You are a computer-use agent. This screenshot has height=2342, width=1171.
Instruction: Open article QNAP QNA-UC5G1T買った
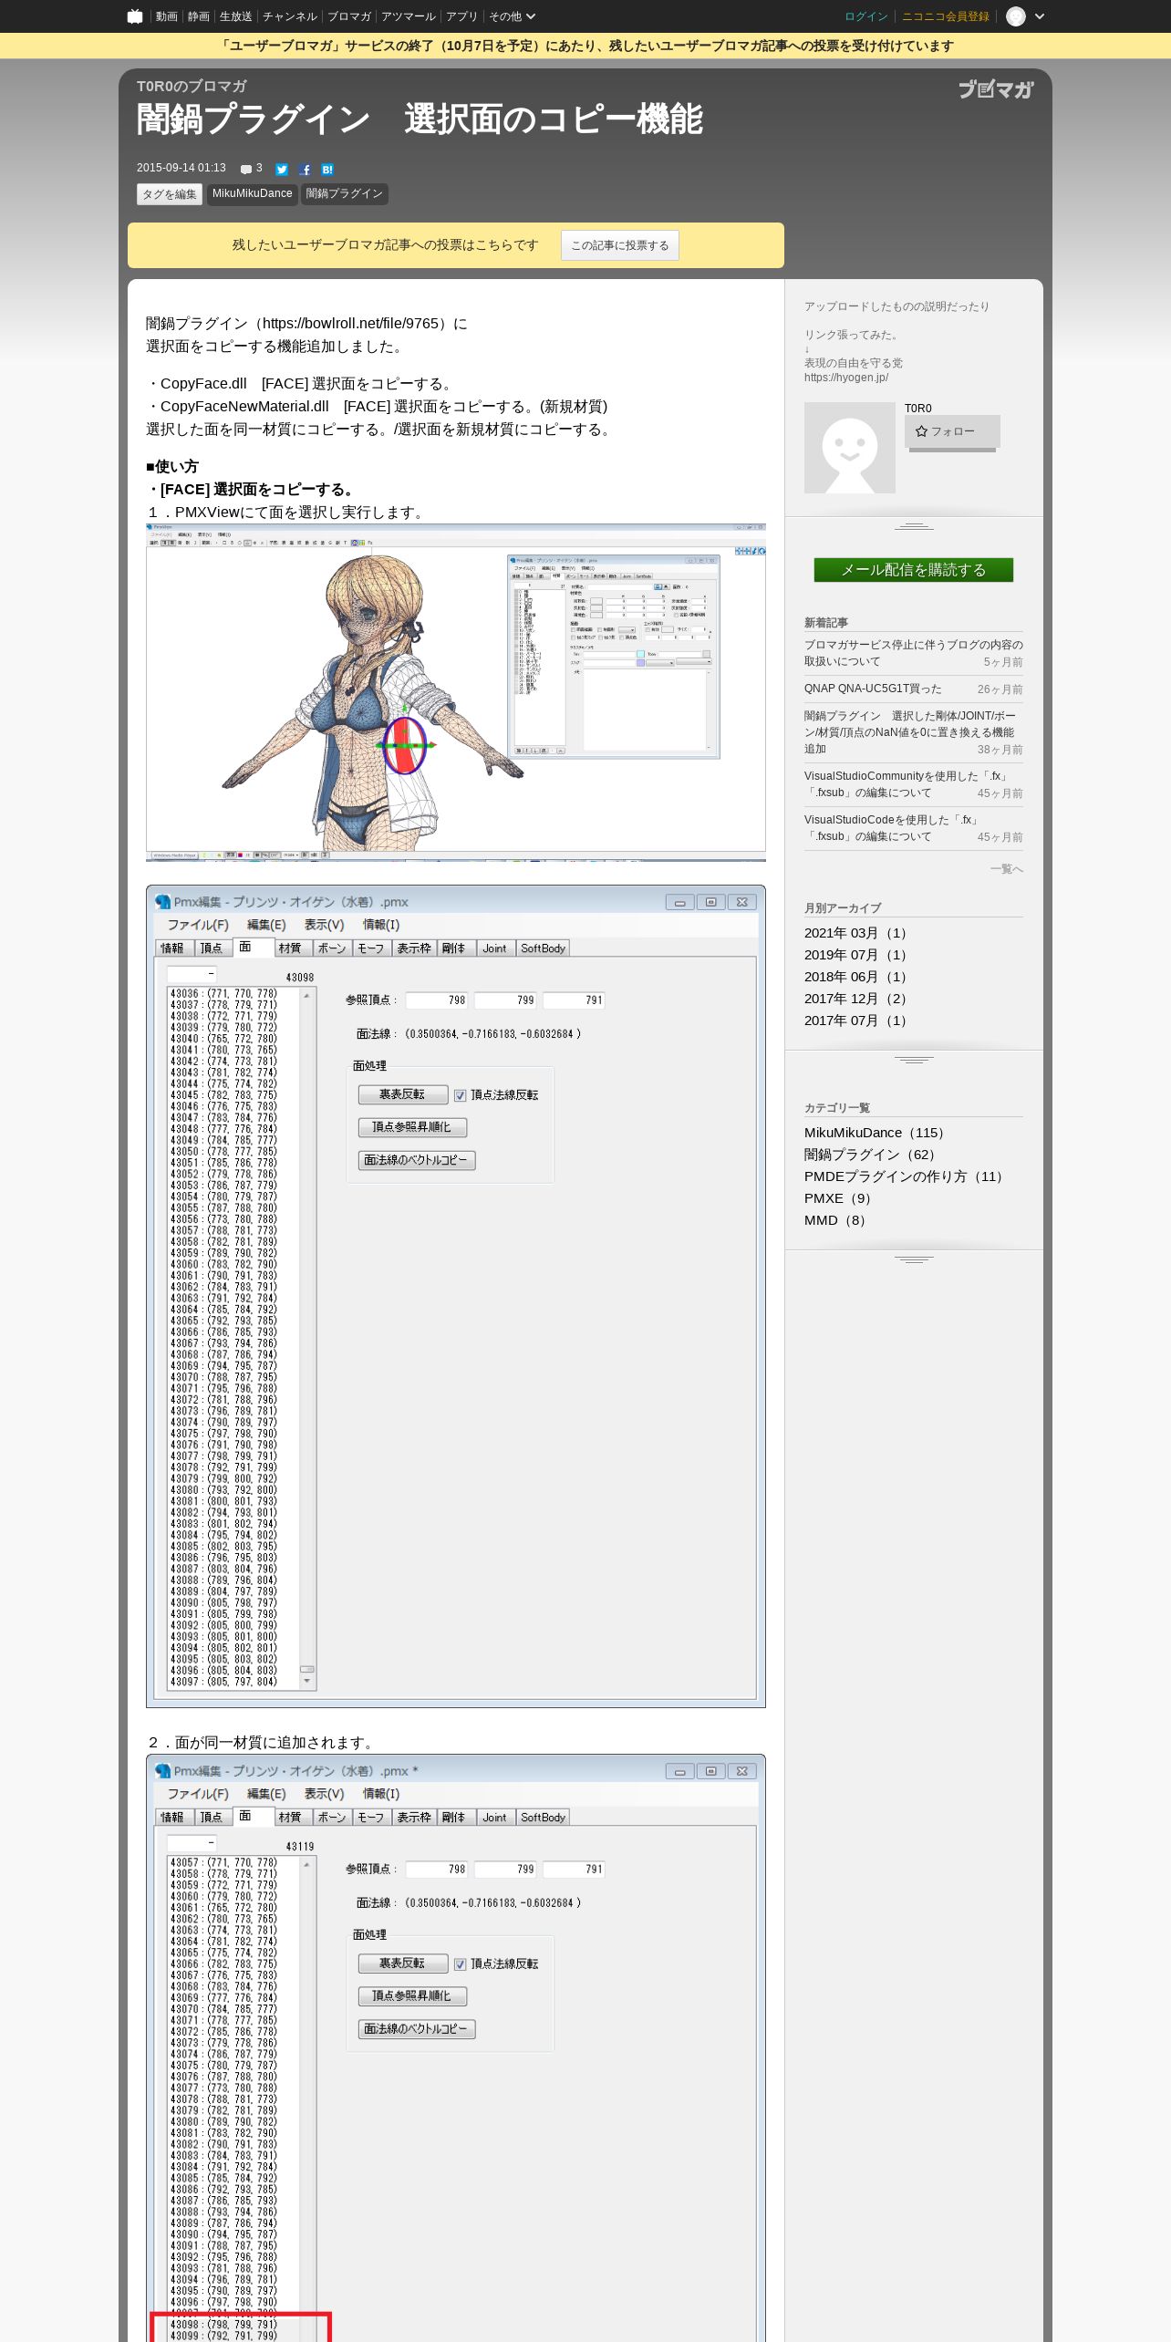click(x=873, y=689)
